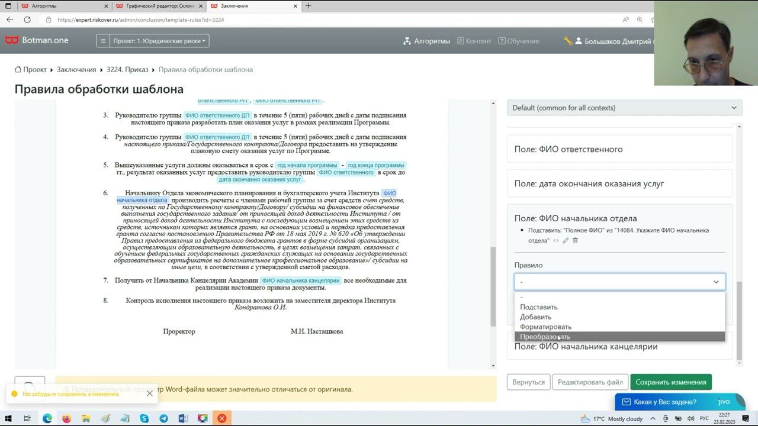
Task: Open Microsoft Word from the taskbar
Action: click(x=183, y=418)
